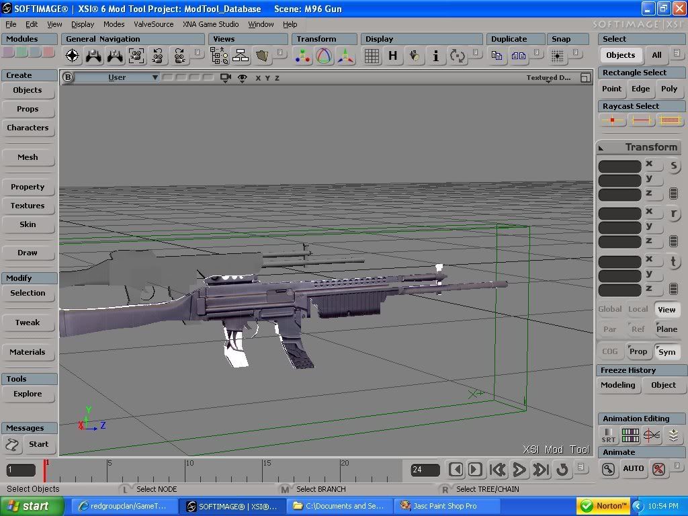
Task: Open the Edit menu
Action: [x=31, y=24]
